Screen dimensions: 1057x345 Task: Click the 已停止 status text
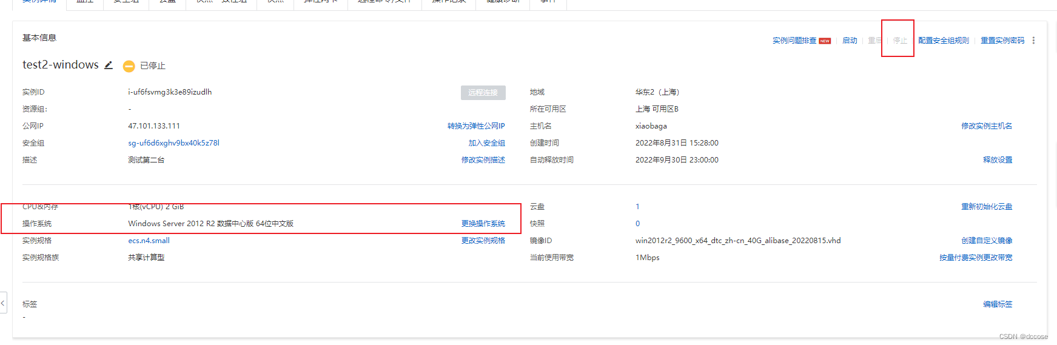point(152,65)
